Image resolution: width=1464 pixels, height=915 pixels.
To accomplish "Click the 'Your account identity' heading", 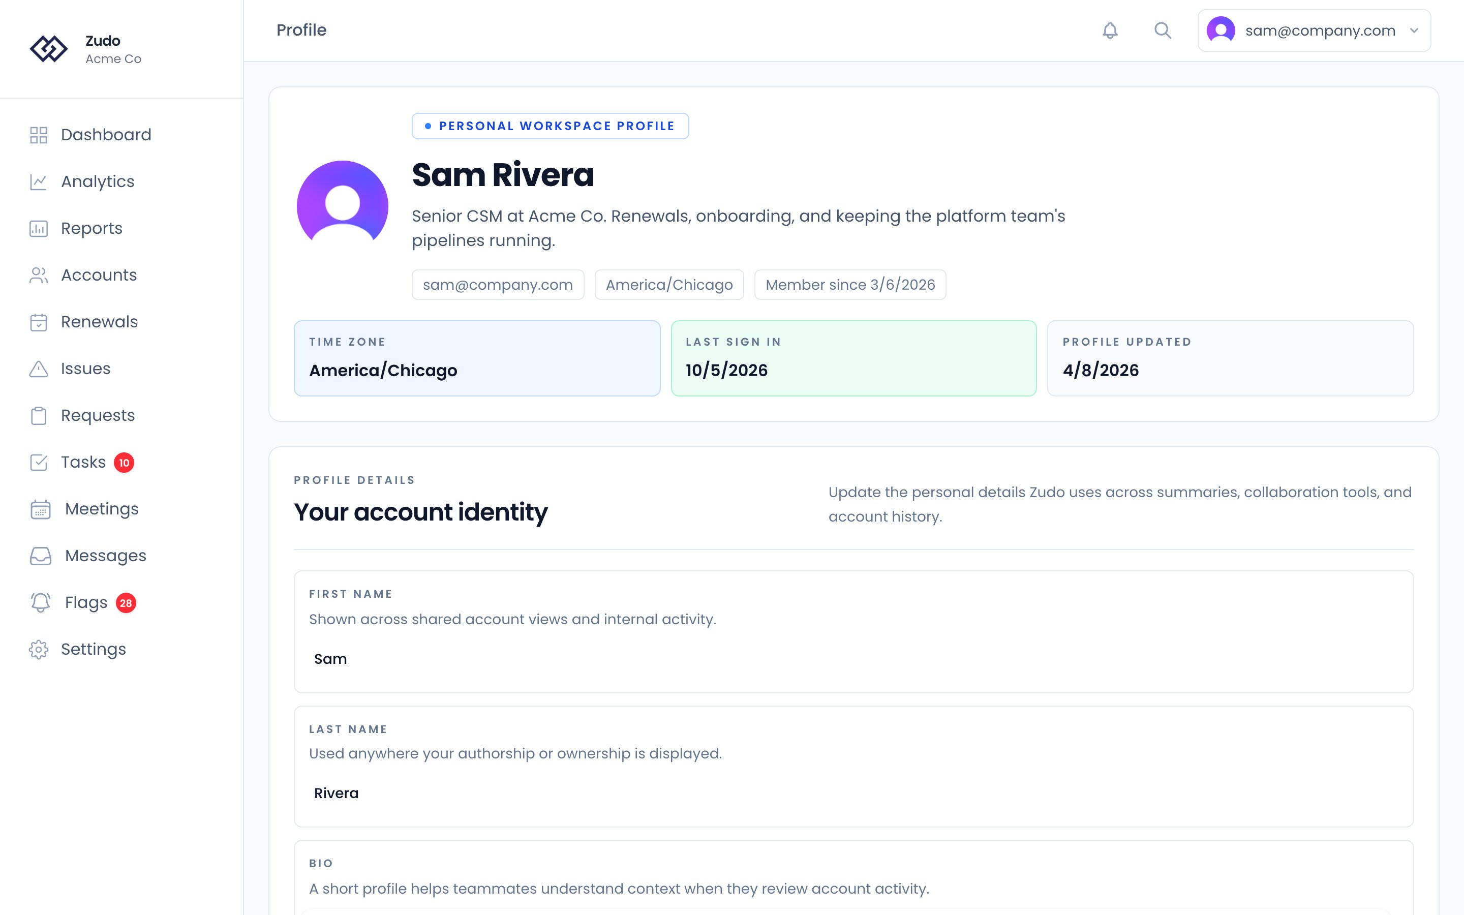I will pyautogui.click(x=421, y=512).
